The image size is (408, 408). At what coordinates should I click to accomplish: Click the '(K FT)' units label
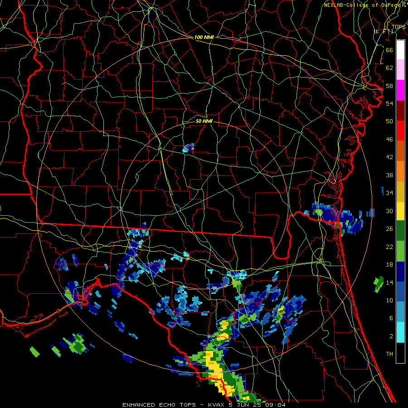coord(384,31)
